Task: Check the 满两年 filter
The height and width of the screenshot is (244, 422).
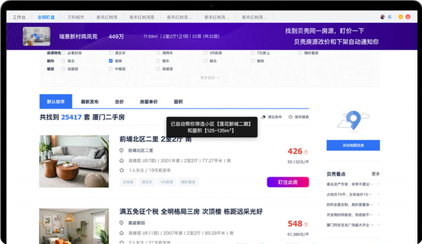Action: [158, 53]
